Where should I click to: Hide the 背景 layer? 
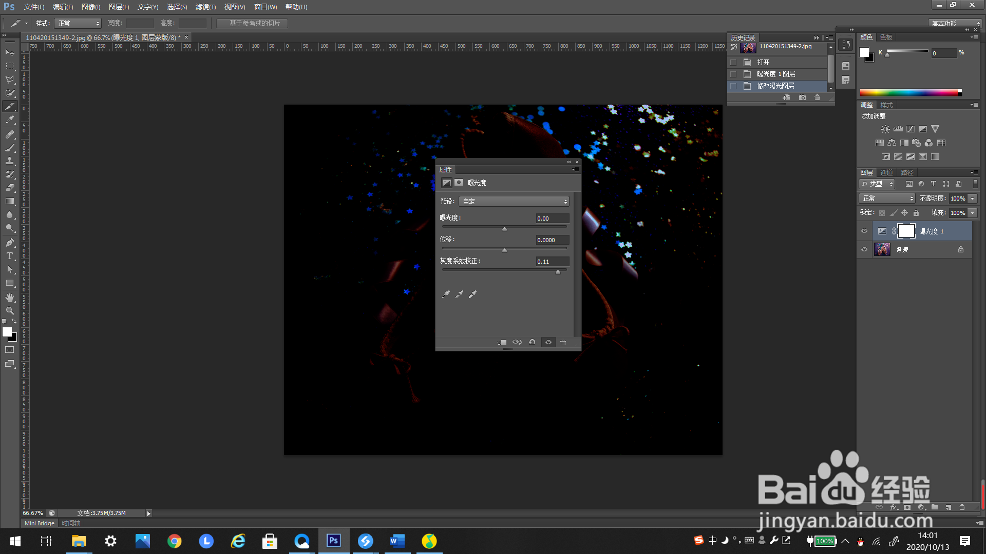[x=864, y=250]
